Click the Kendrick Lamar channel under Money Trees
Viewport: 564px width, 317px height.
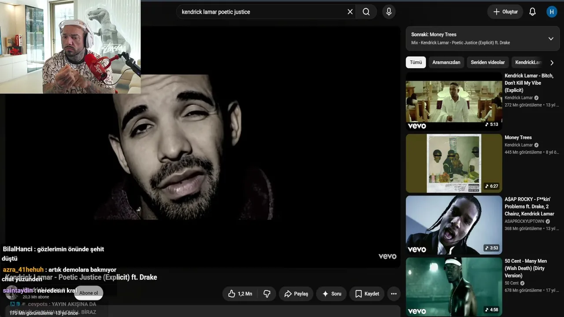click(519, 145)
